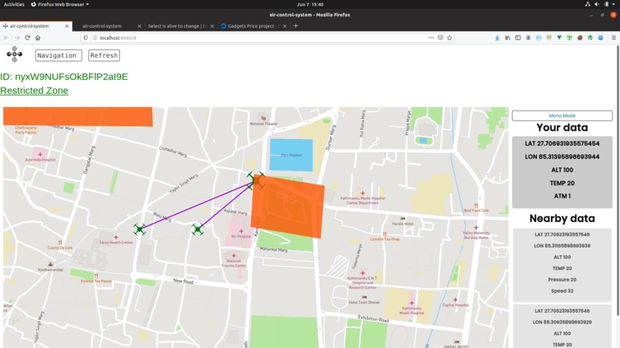Image resolution: width=620 pixels, height=348 pixels.
Task: Open the Firefox downloads arrow icon
Action: 497,38
